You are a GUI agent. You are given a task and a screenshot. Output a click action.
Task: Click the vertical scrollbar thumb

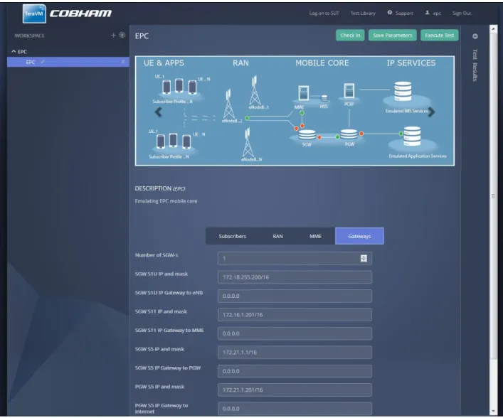pyautogui.click(x=493, y=195)
